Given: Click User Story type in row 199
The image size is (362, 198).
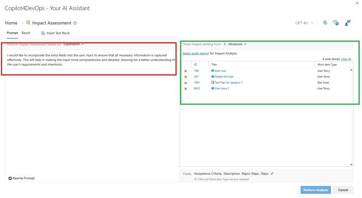Looking at the screenshot, I should point(323,71).
